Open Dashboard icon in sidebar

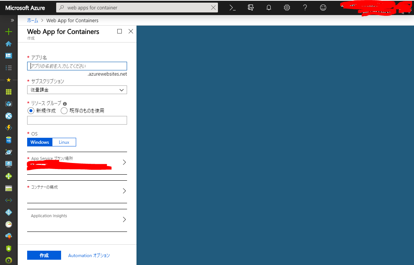coord(9,56)
